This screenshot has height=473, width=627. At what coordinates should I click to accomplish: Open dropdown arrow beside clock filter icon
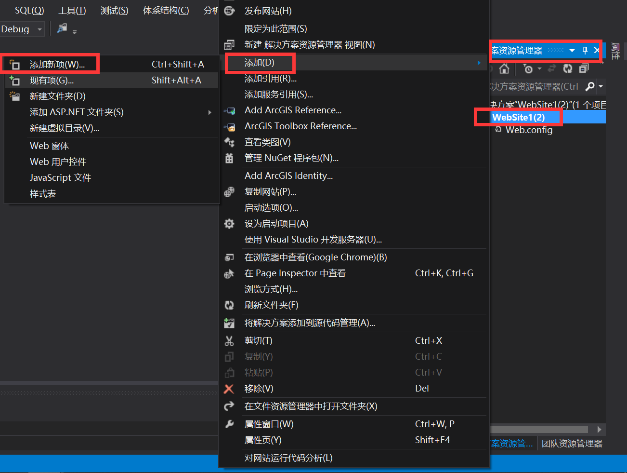tap(539, 69)
